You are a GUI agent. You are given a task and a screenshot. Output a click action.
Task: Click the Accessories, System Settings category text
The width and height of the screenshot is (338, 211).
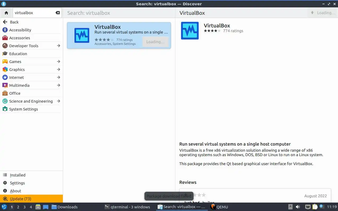click(x=115, y=44)
